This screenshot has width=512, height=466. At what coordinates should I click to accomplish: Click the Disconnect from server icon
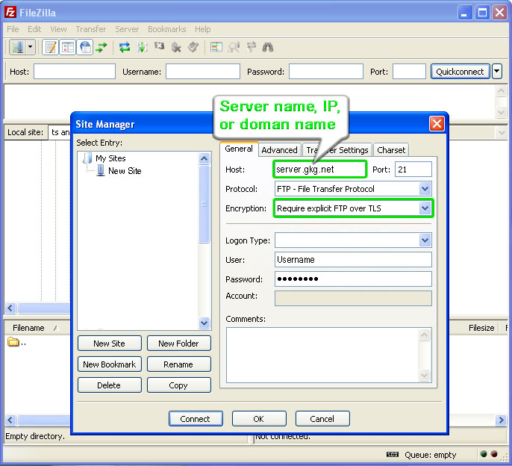tap(176, 47)
